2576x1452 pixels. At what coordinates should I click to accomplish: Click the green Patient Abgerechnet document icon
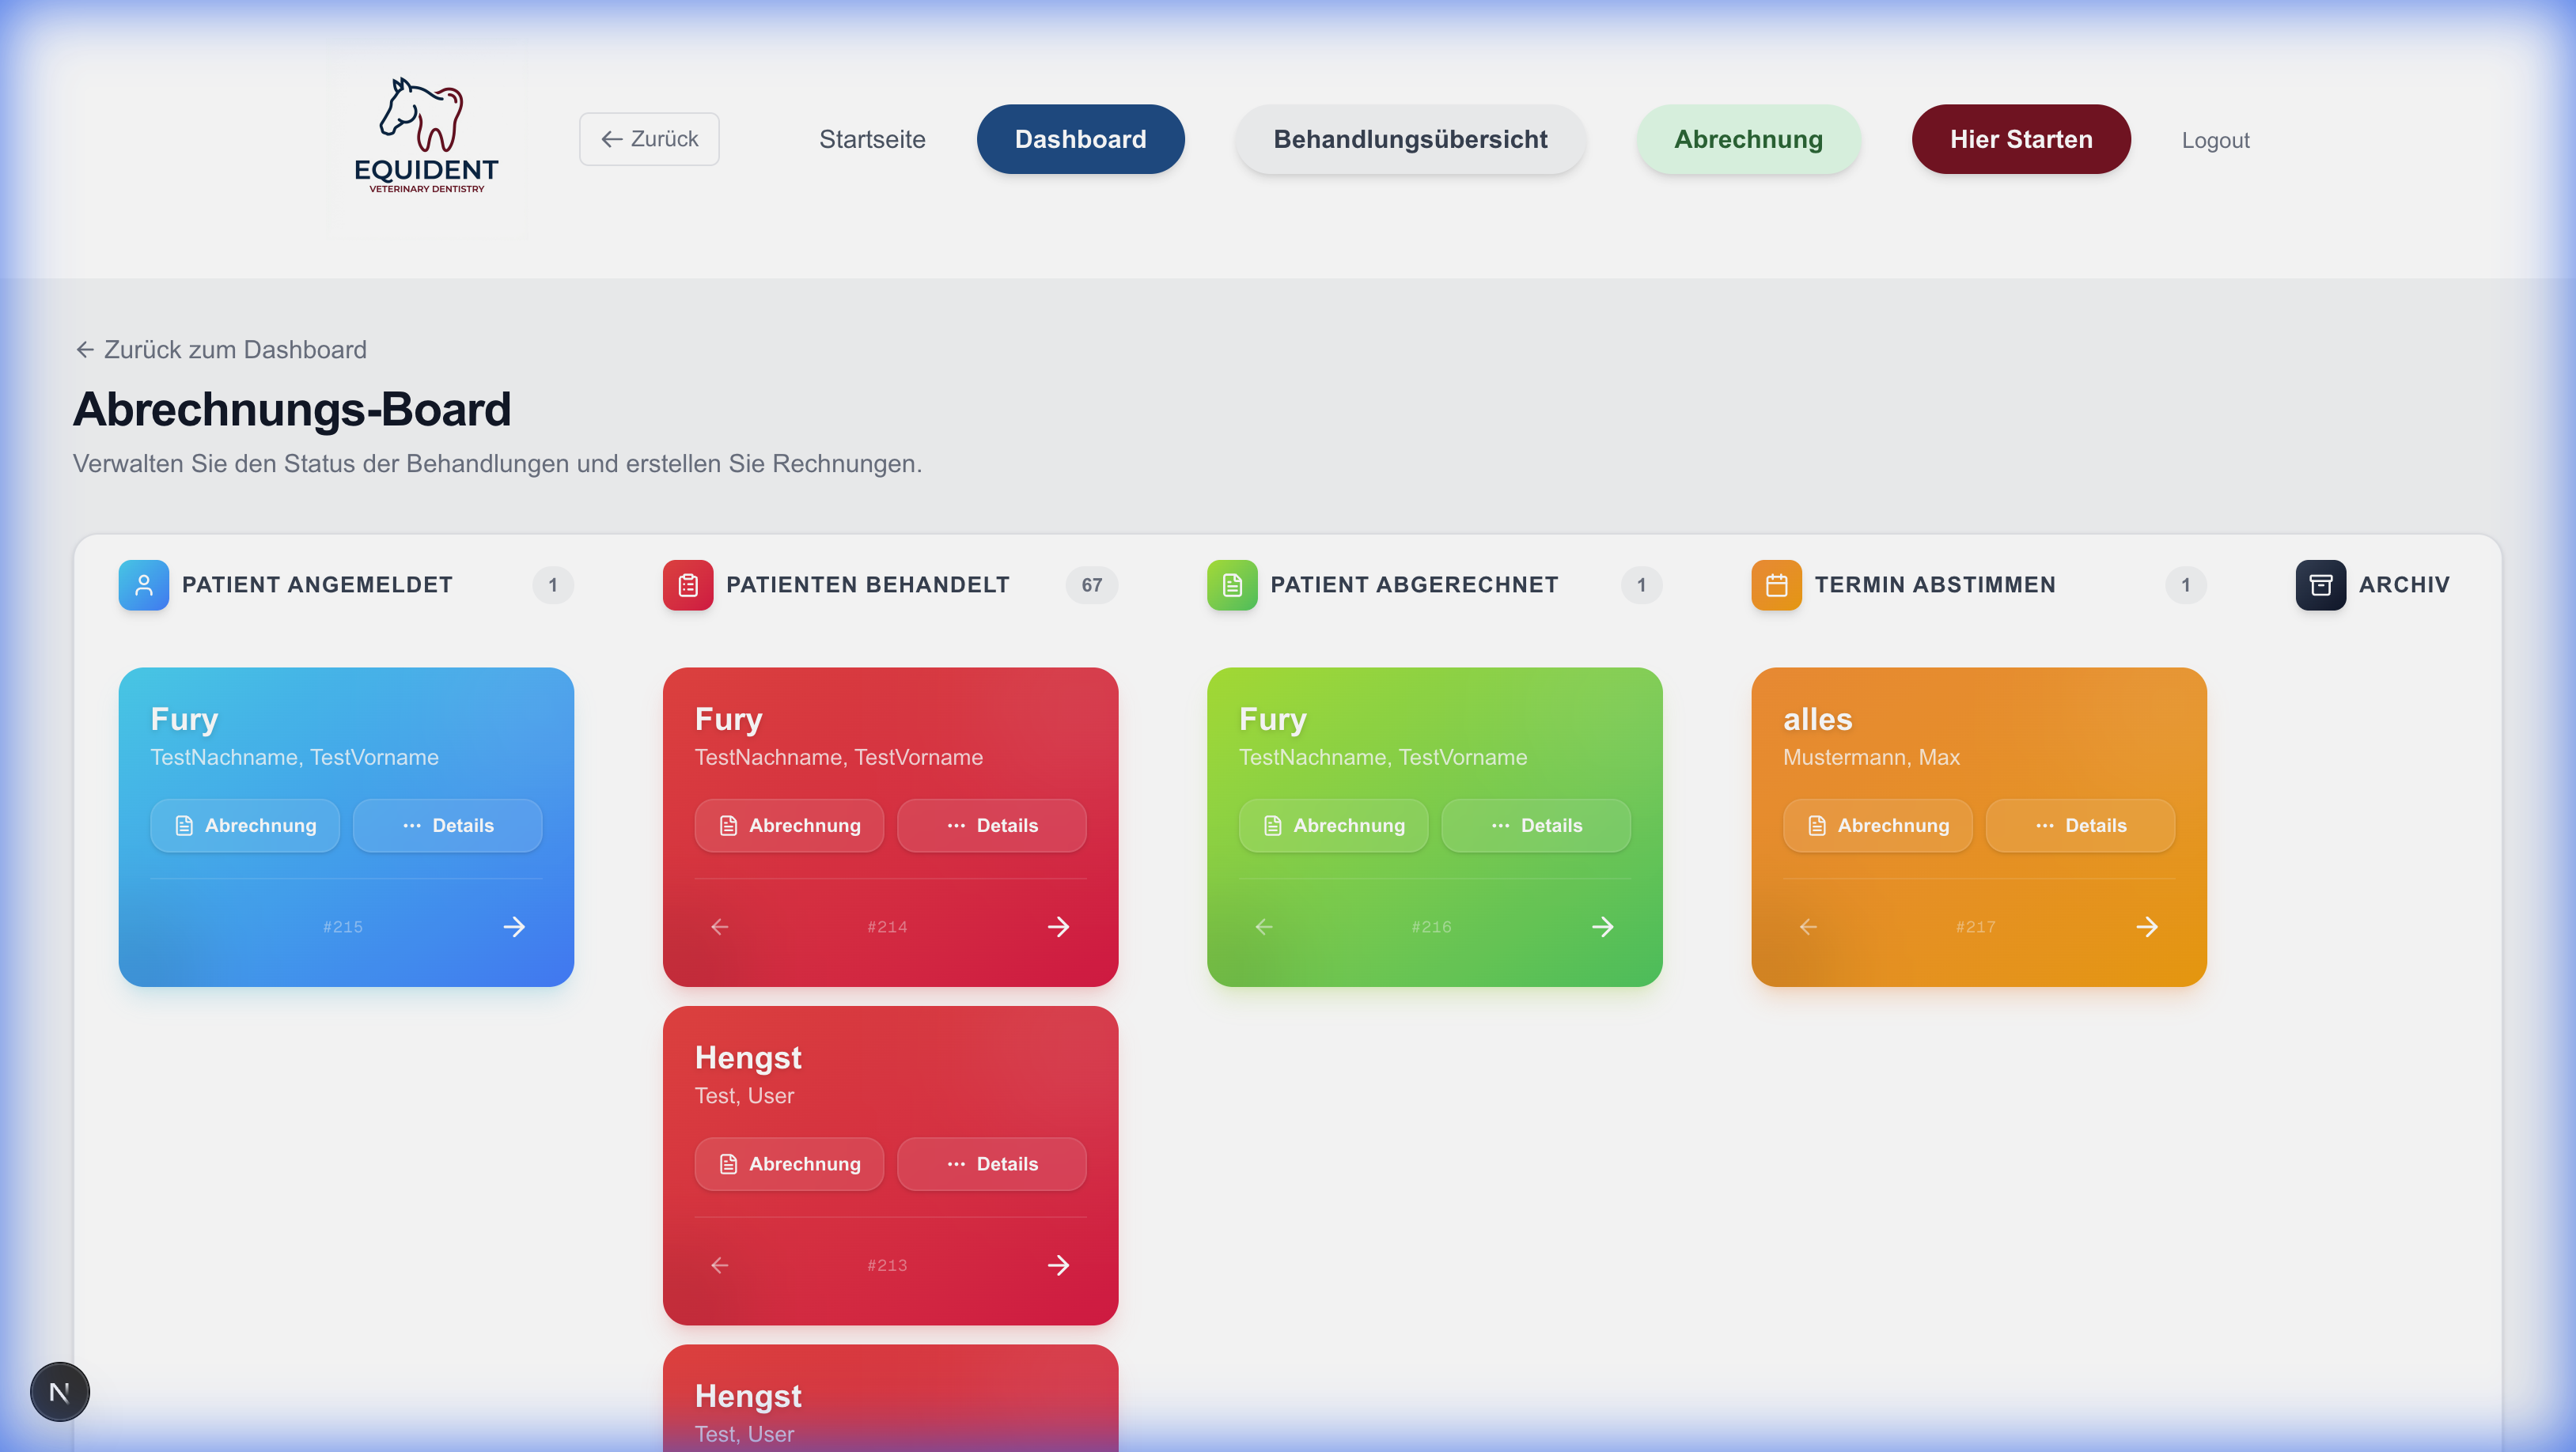[x=1231, y=584]
